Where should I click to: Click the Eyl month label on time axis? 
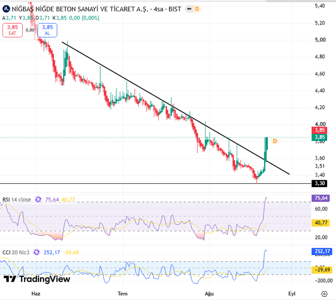point(292,294)
